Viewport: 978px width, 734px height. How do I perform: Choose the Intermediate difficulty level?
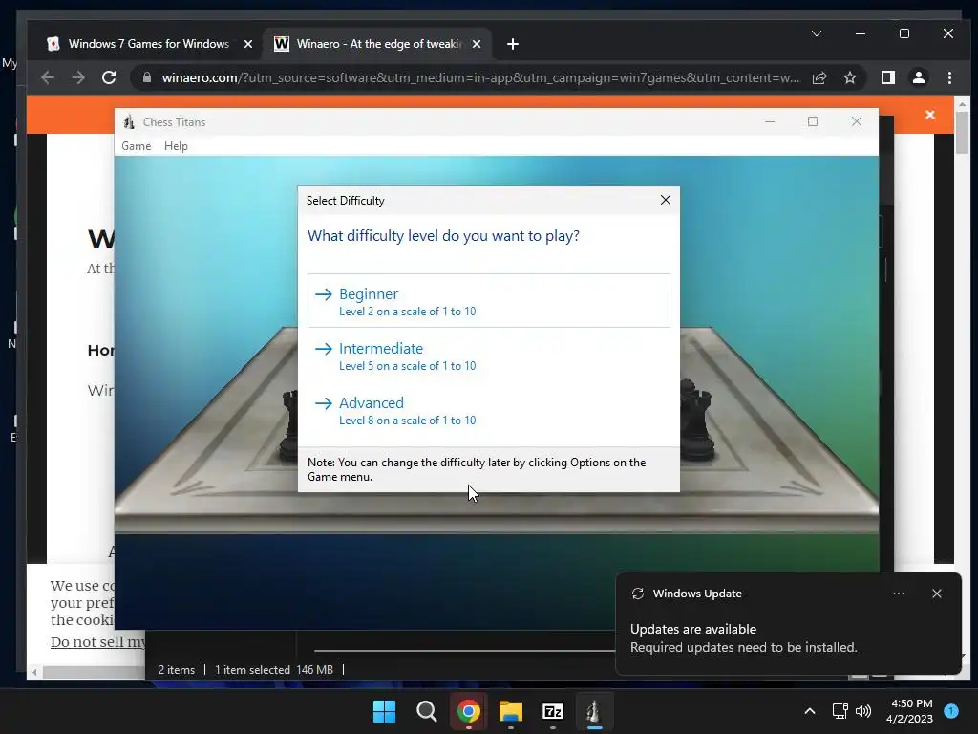488,356
